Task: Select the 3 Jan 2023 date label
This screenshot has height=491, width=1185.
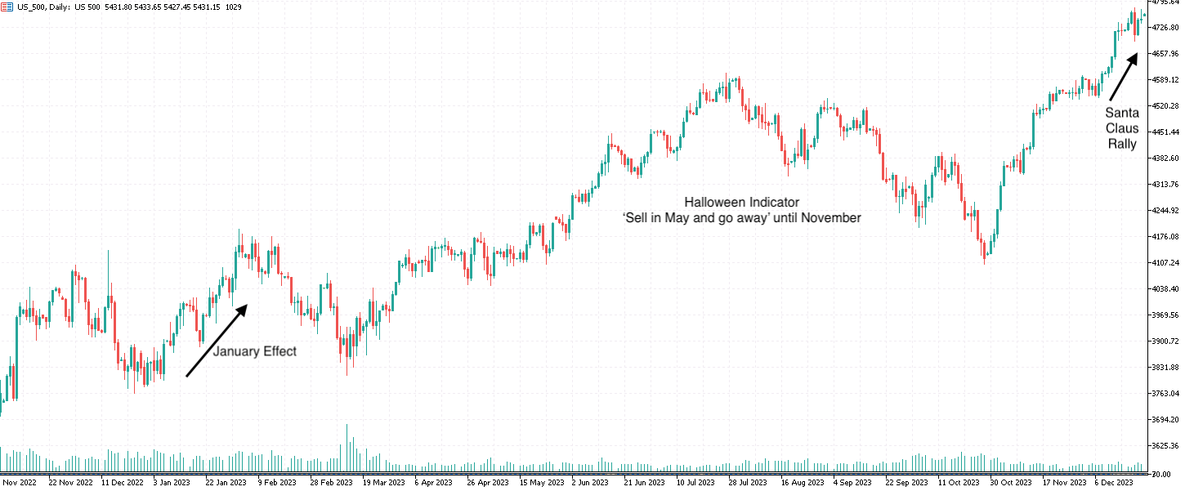Action: (x=172, y=482)
